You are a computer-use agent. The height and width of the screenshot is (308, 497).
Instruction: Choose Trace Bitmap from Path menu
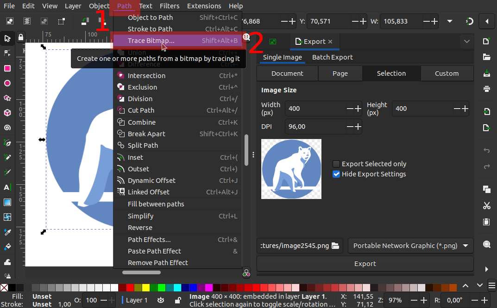(x=178, y=41)
